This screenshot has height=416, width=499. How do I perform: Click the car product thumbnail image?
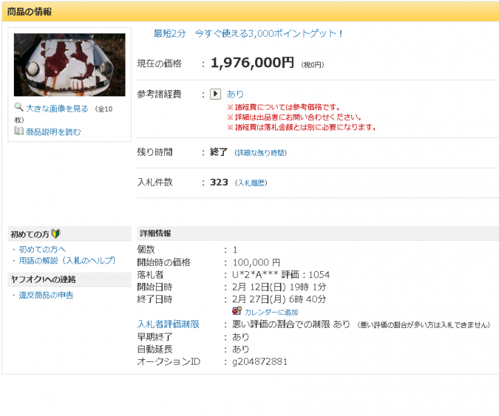69,64
